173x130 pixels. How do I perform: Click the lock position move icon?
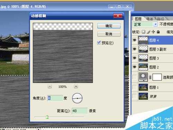[x=153, y=32]
